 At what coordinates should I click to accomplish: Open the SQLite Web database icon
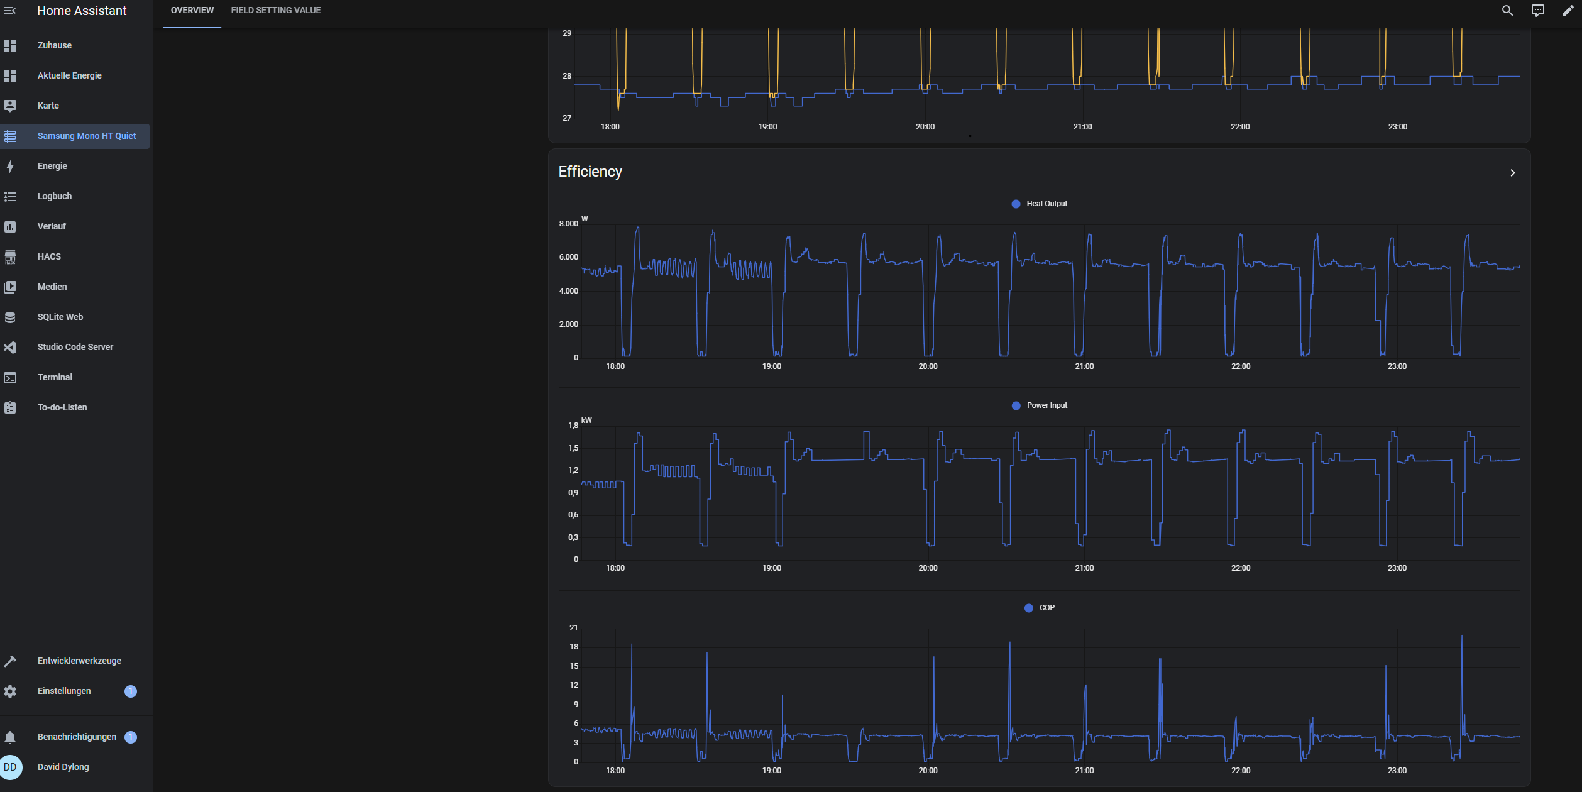tap(10, 317)
